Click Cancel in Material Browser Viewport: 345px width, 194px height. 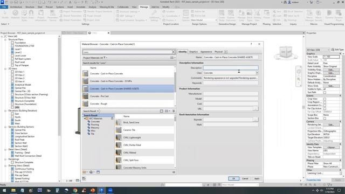tap(245, 178)
